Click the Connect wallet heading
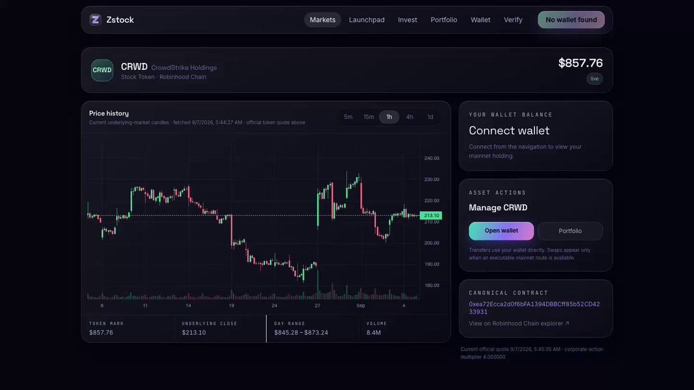Viewport: 694px width, 390px height. point(510,131)
